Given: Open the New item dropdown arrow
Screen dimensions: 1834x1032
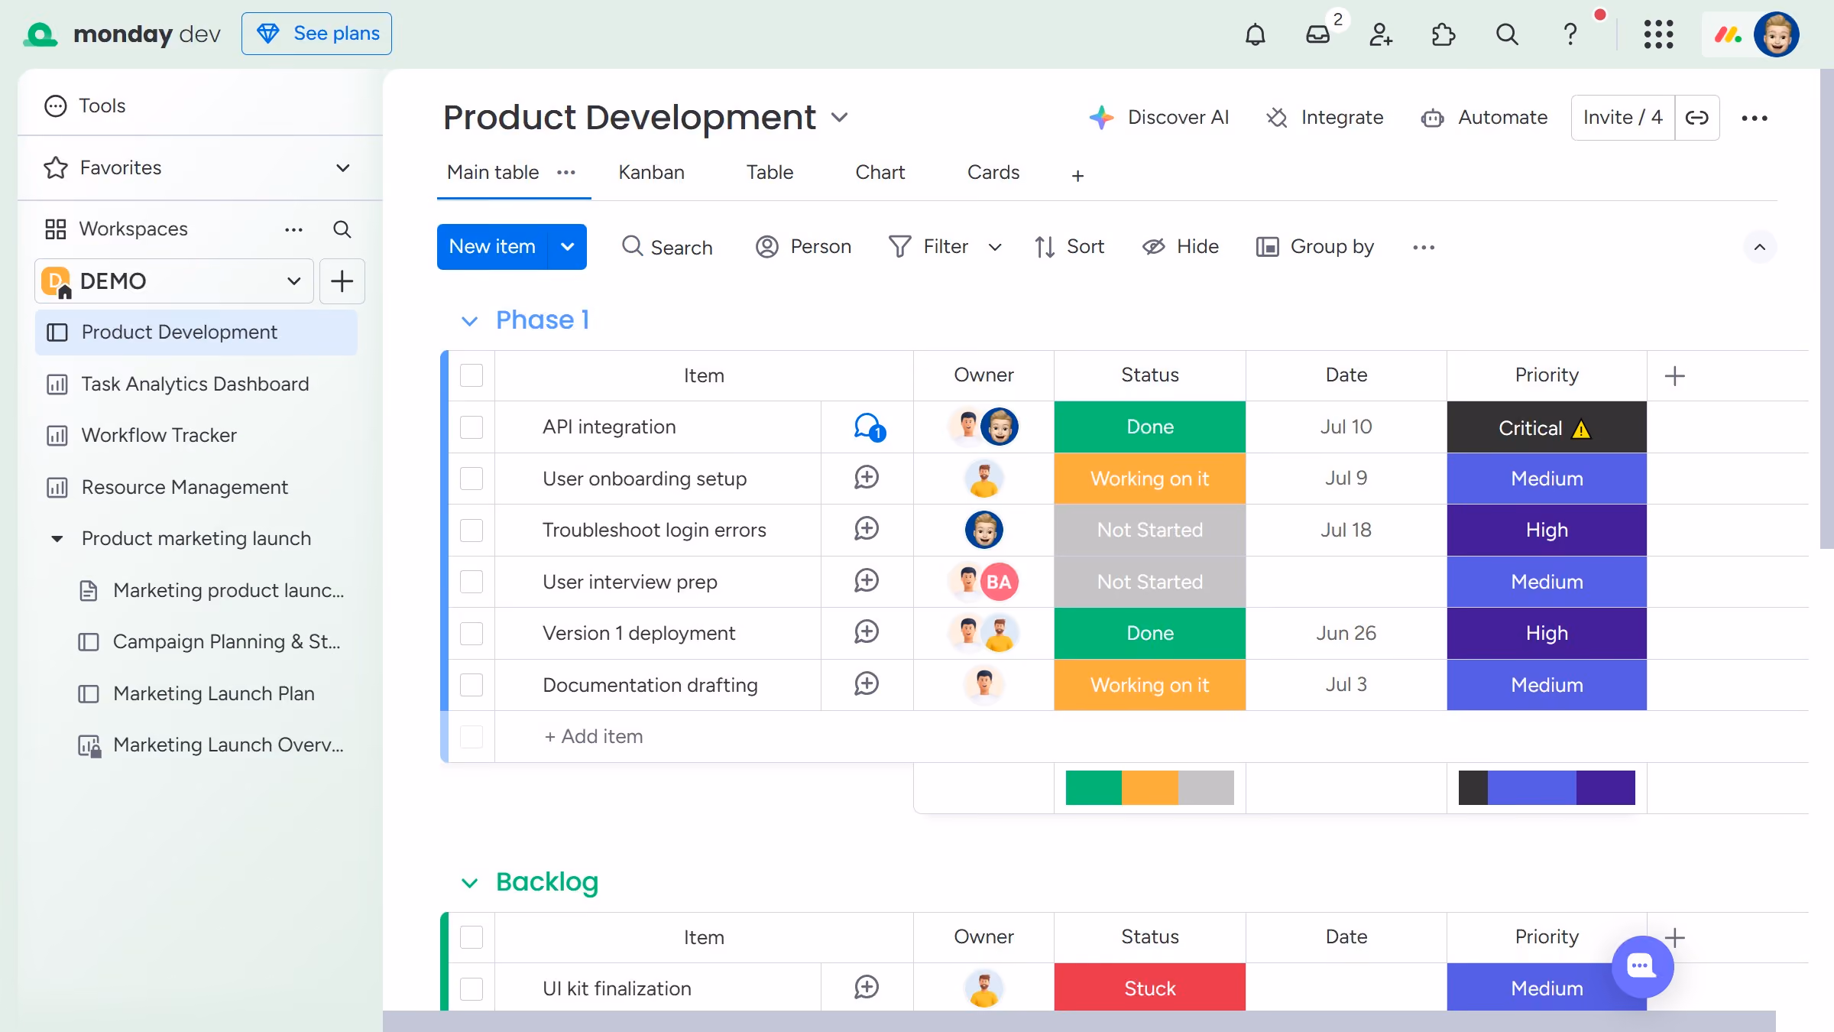Looking at the screenshot, I should 568,247.
